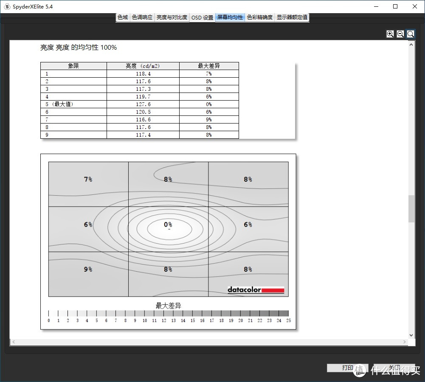Maximize the SpyderXElite window
Viewport: 425px width, 382px height.
(x=395, y=6)
